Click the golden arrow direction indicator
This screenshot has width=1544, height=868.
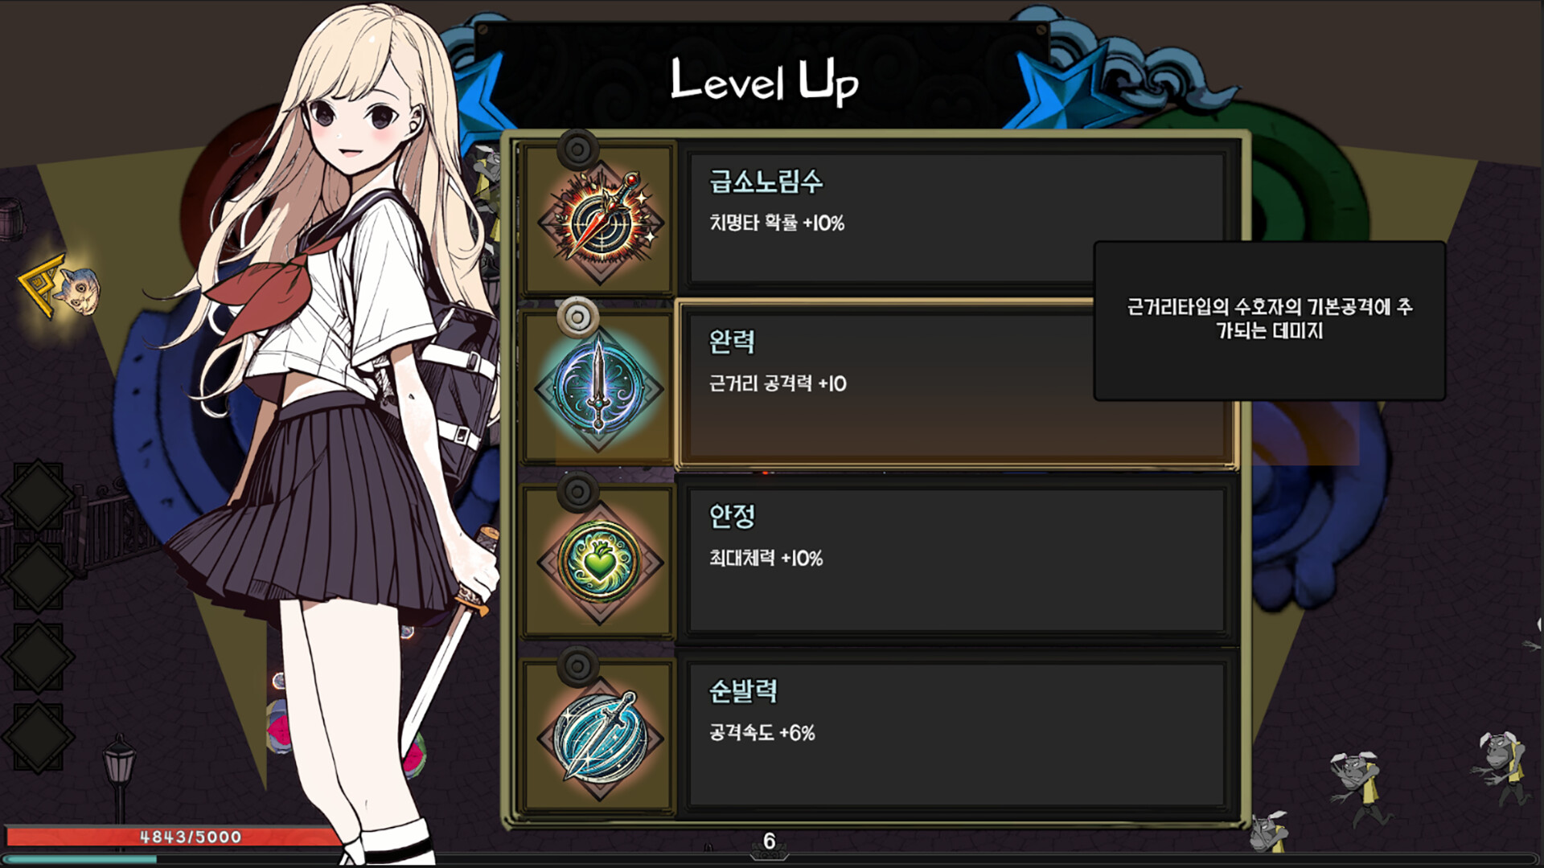[x=40, y=285]
